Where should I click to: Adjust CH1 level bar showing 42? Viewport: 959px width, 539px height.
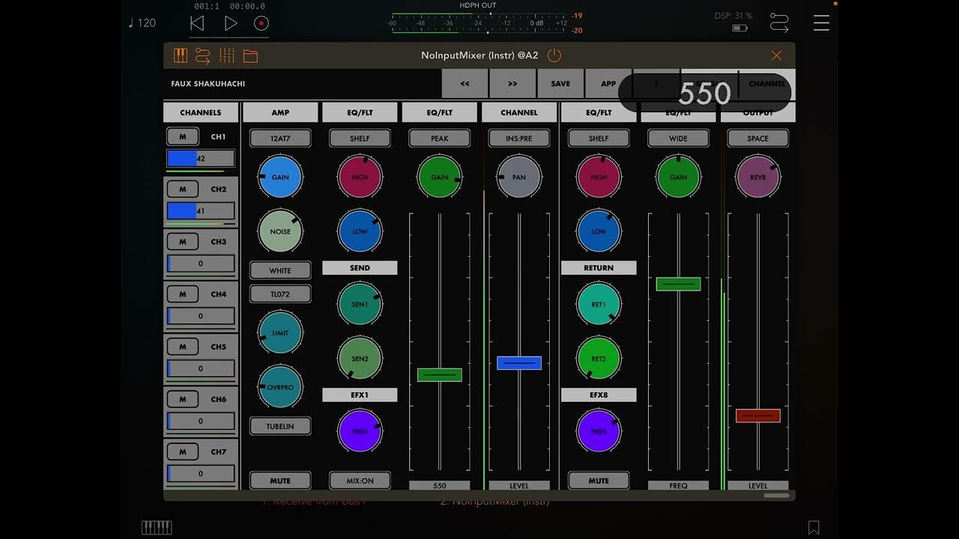click(x=201, y=159)
